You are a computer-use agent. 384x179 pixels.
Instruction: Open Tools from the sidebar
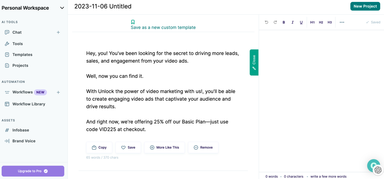(17, 44)
